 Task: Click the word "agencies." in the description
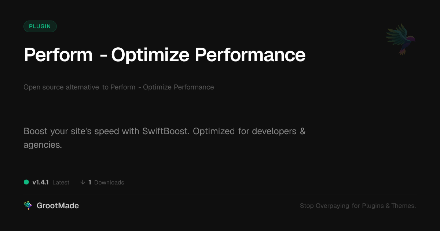tap(43, 145)
